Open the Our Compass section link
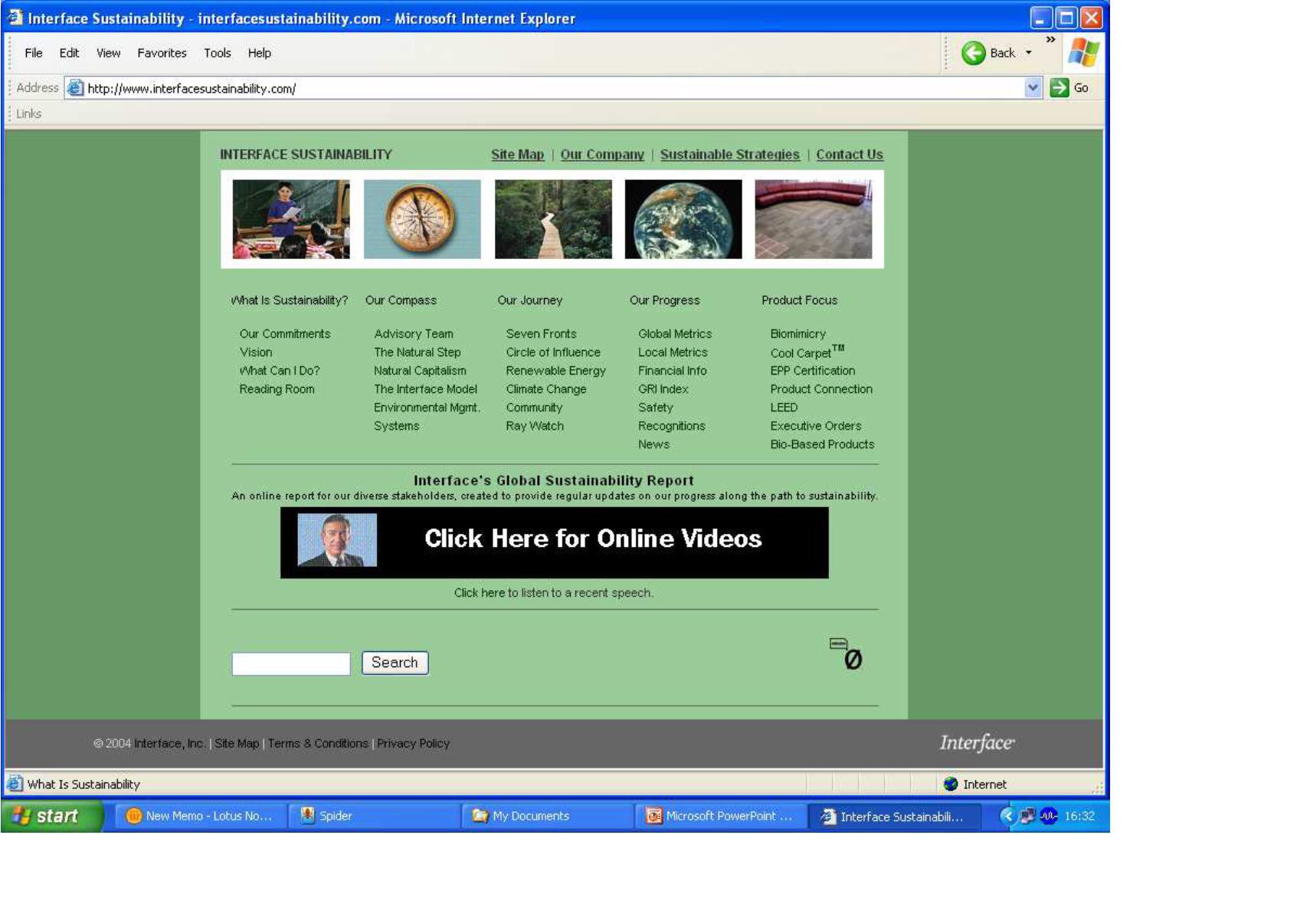1297x917 pixels. point(401,300)
